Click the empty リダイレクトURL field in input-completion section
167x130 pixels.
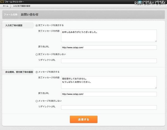109,61
